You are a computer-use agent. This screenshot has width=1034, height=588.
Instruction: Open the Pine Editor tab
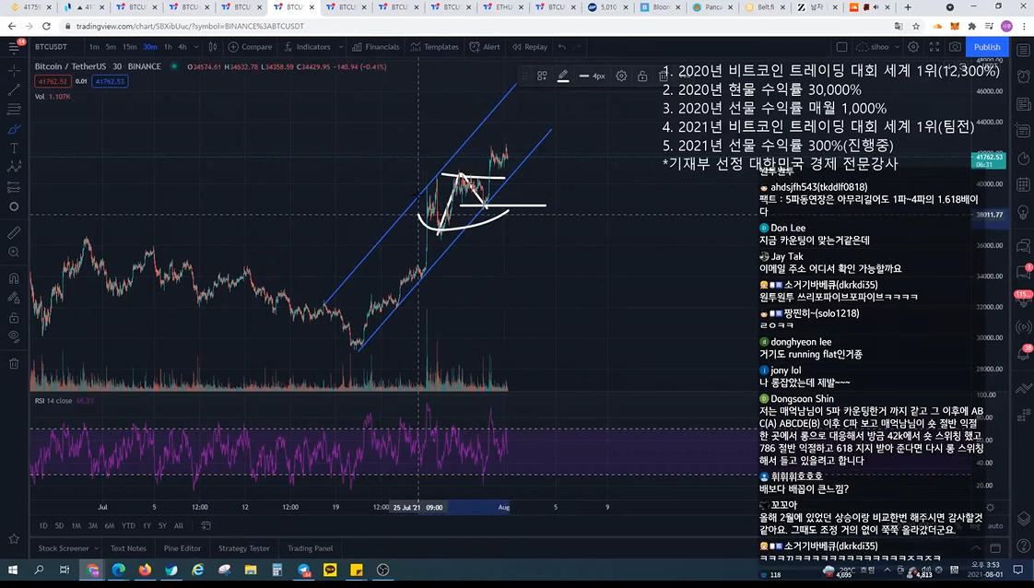click(x=182, y=547)
